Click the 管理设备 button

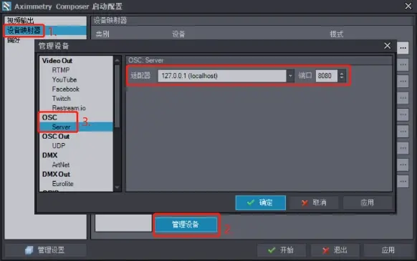click(186, 225)
